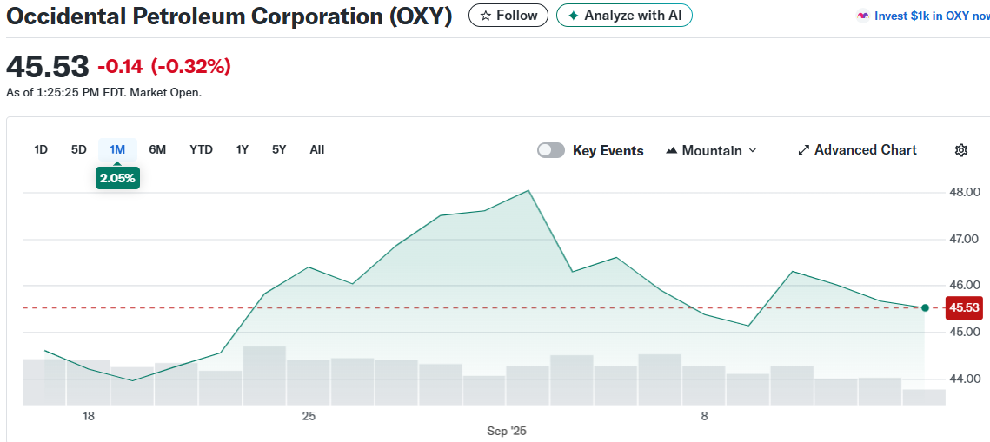Click the 44.00 y-axis label

[x=964, y=379]
